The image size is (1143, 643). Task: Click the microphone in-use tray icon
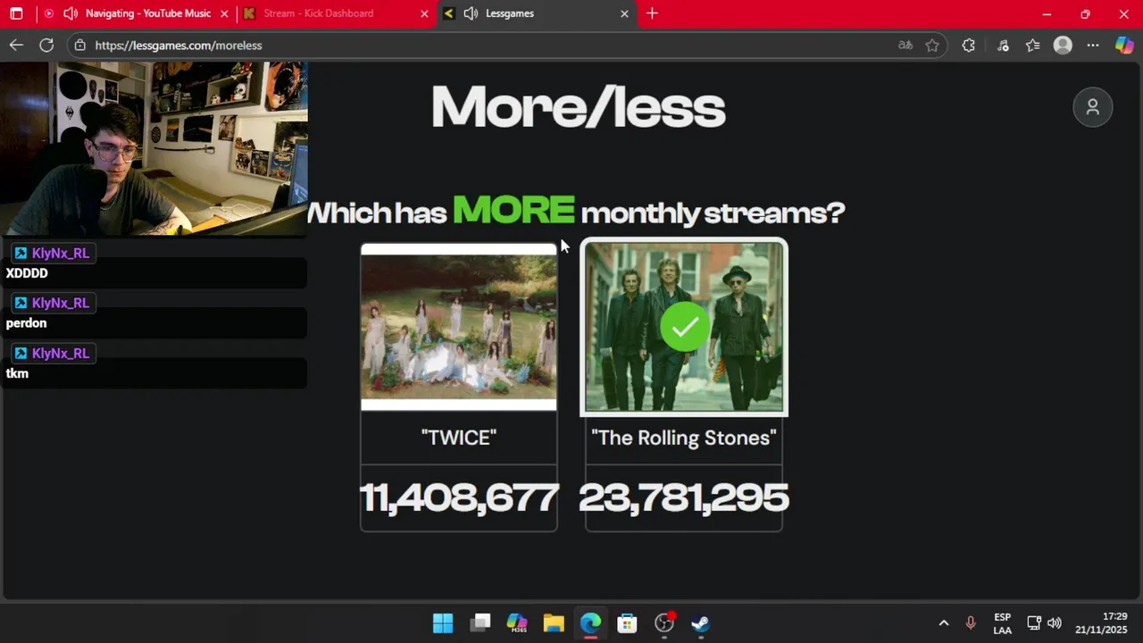[971, 622]
